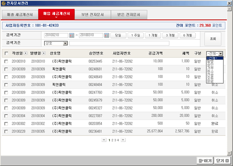Click the 공급가액 column header
Viewport: 233px width, 166px height.
[x=155, y=53]
